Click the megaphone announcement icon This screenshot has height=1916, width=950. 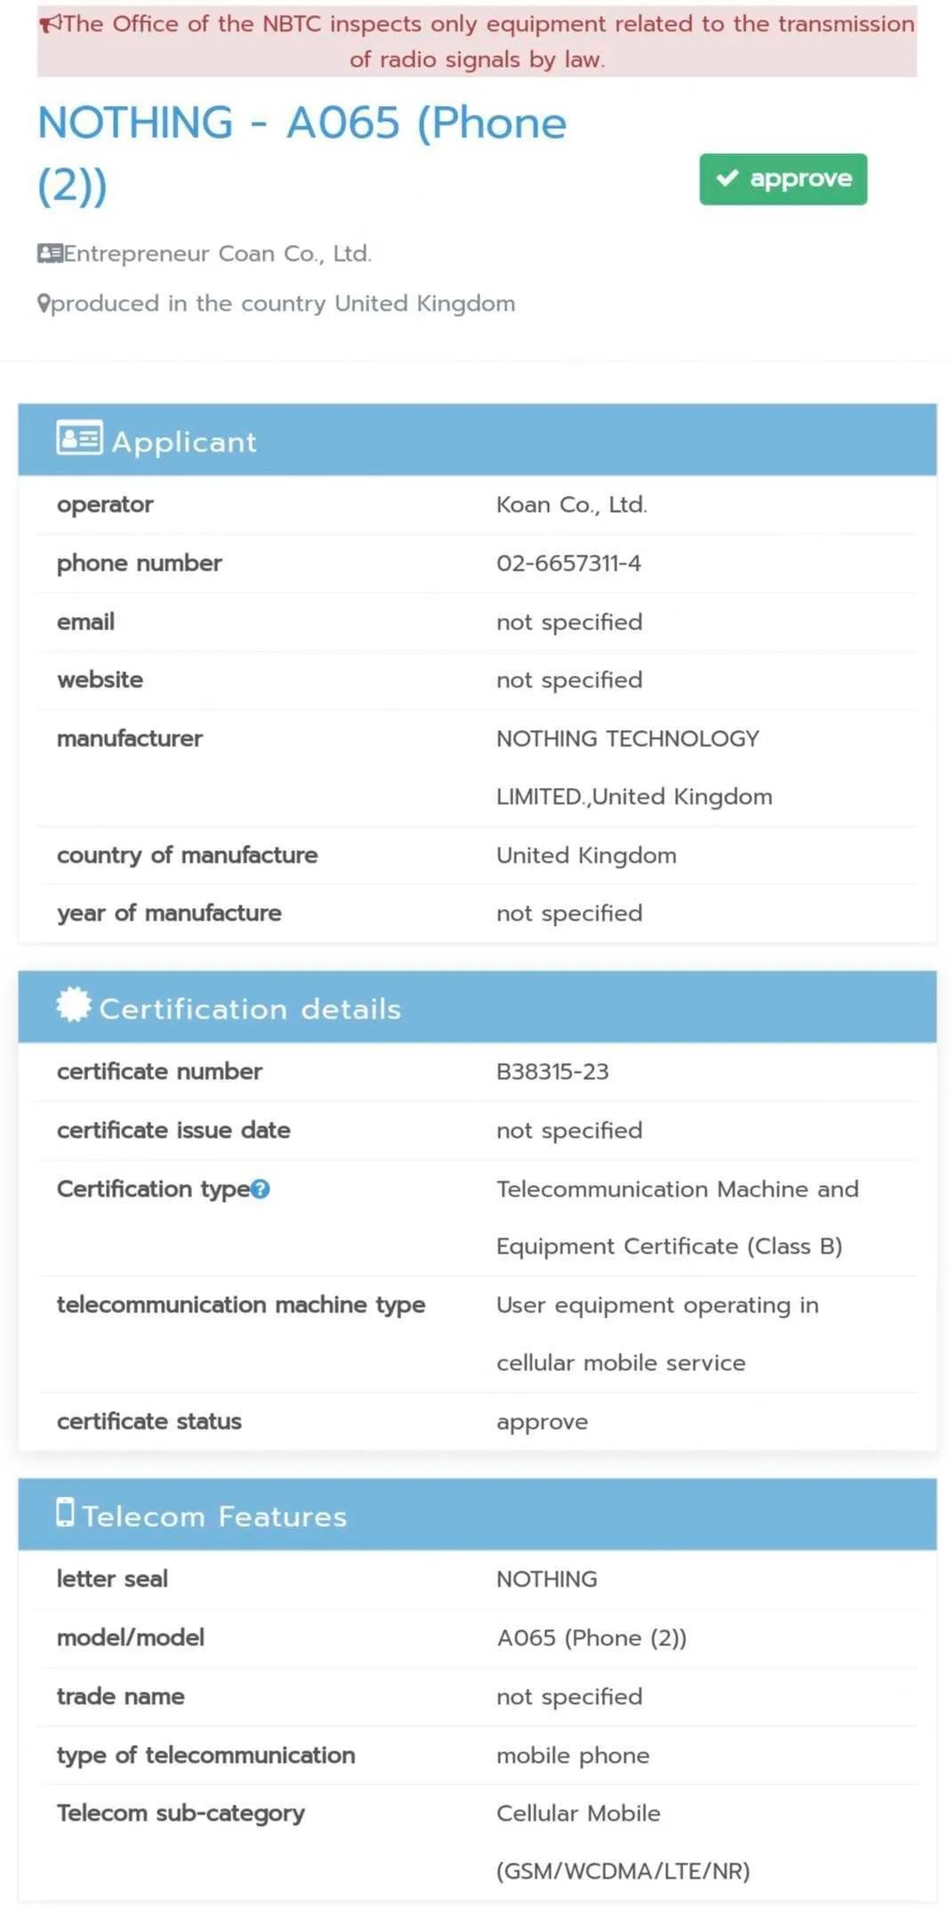(51, 23)
